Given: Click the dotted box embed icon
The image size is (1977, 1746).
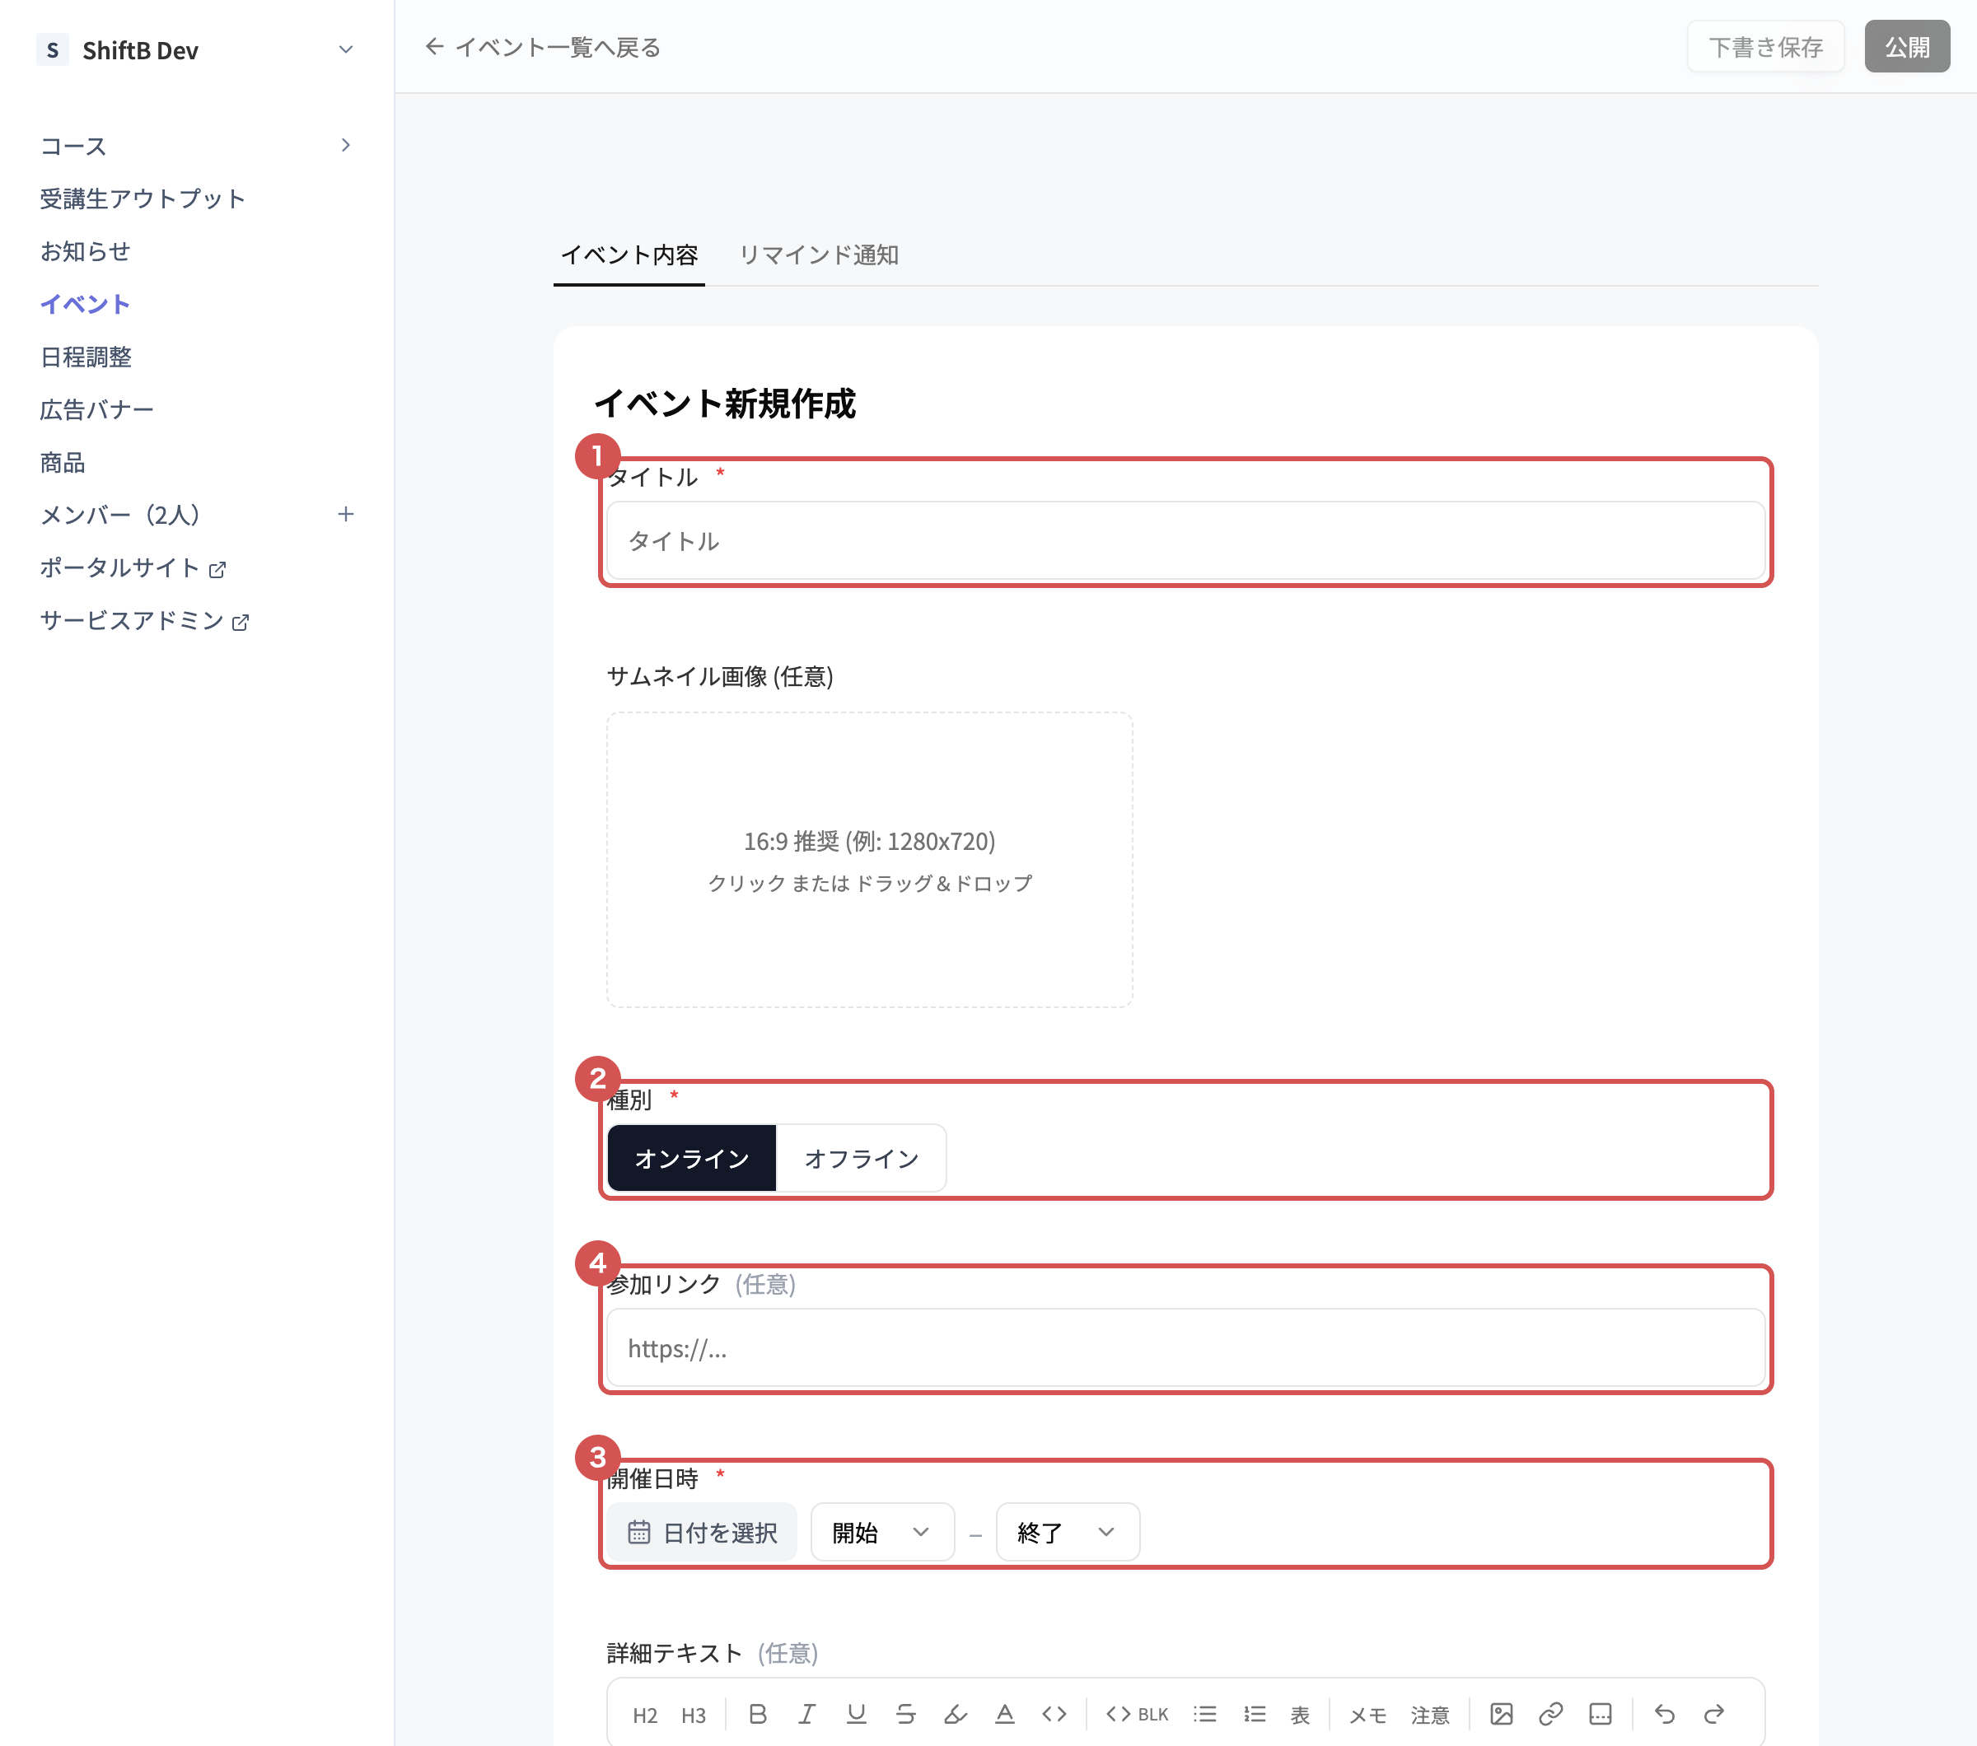Looking at the screenshot, I should (1601, 1714).
